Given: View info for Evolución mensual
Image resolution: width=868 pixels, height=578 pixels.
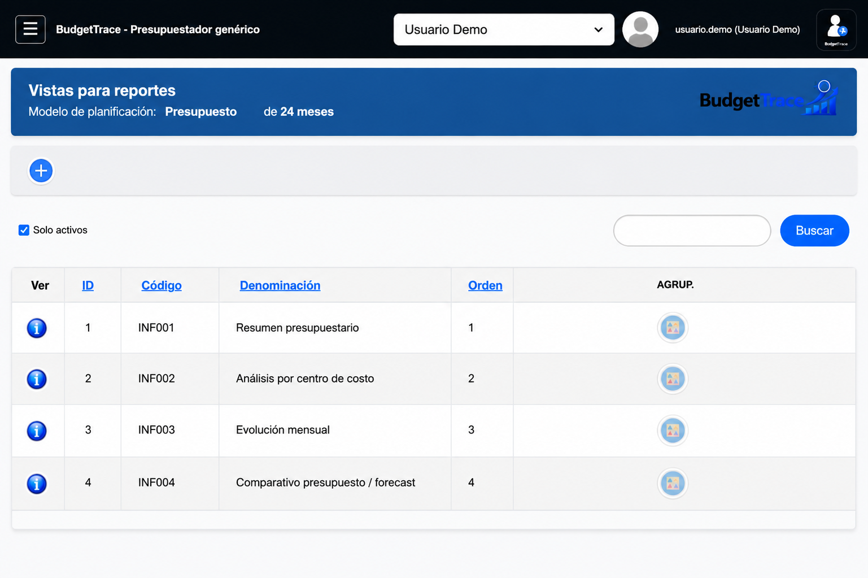Looking at the screenshot, I should click(x=37, y=431).
